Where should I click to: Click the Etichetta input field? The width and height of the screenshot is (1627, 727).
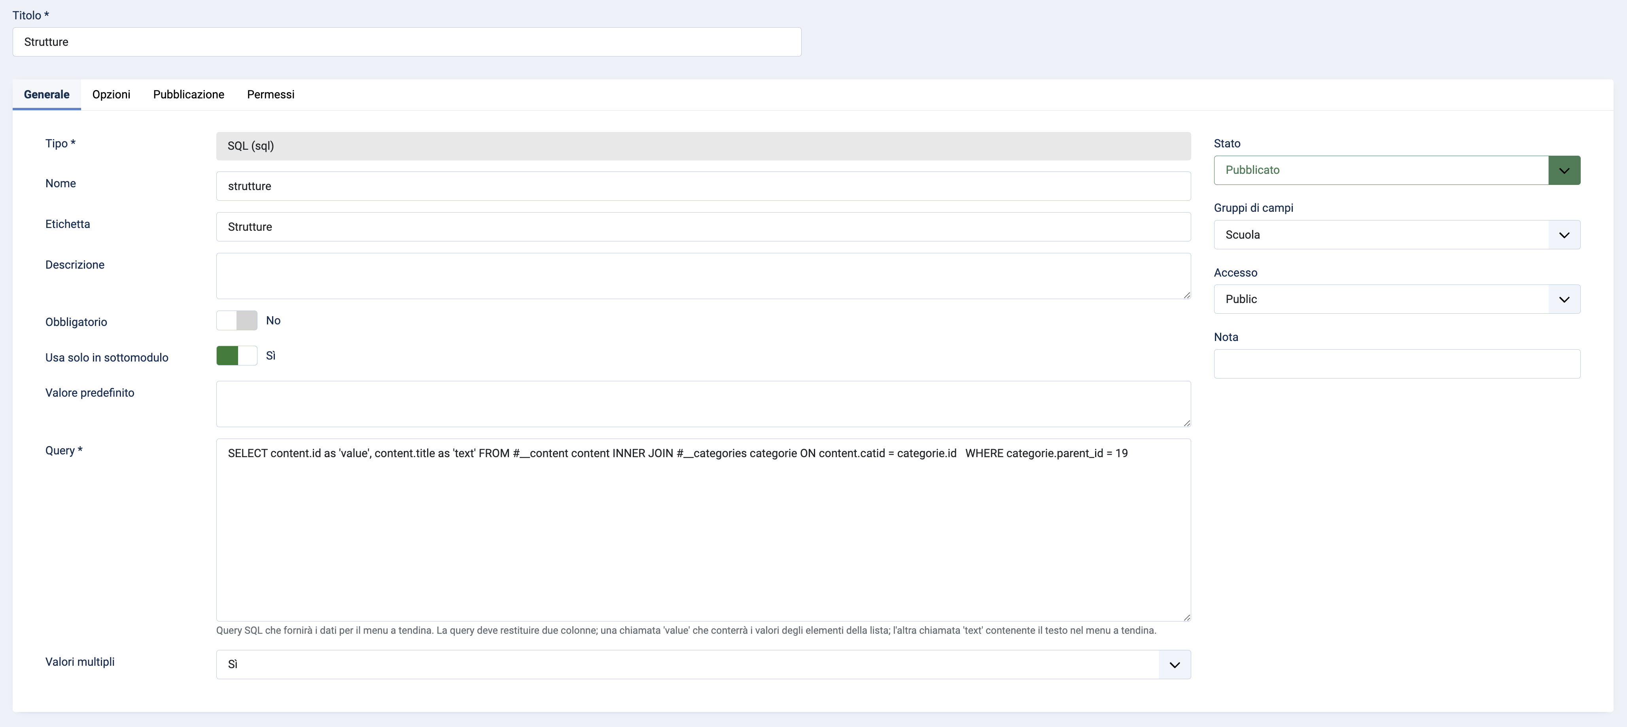pos(703,226)
